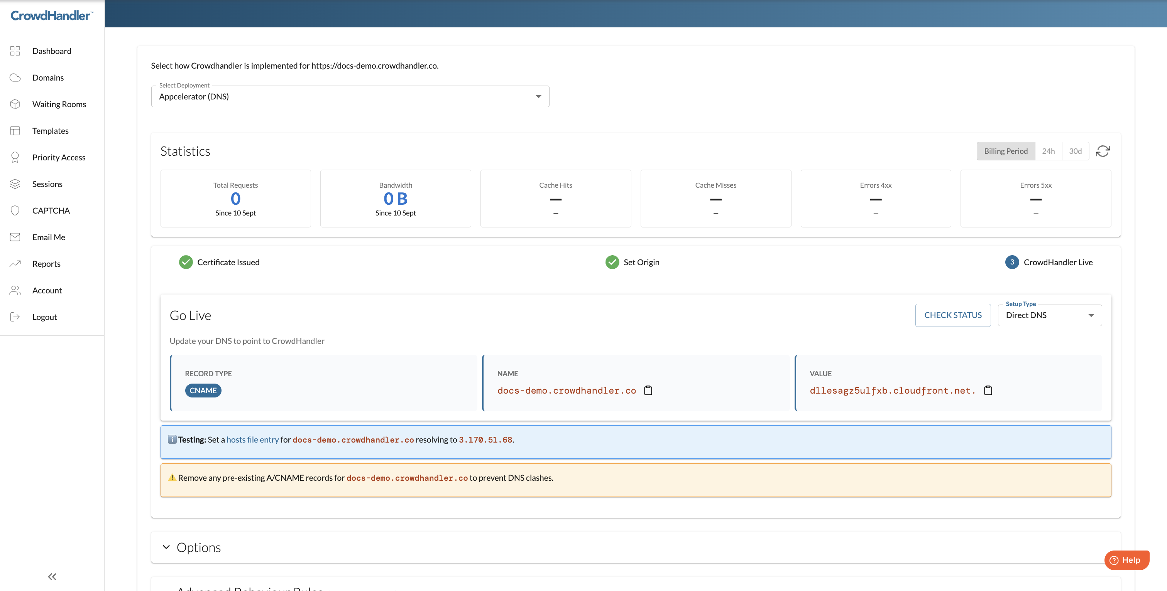Click the Waiting Rooms cube icon

15,104
